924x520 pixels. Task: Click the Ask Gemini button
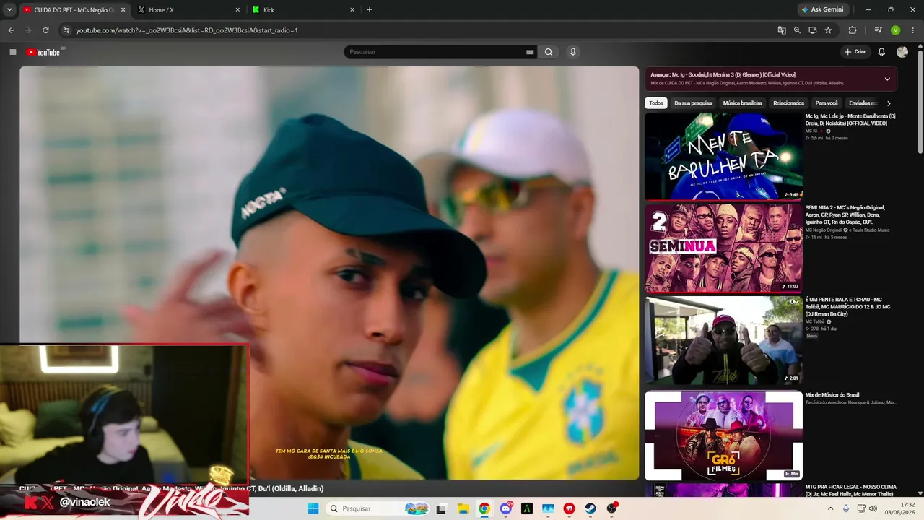pos(822,9)
